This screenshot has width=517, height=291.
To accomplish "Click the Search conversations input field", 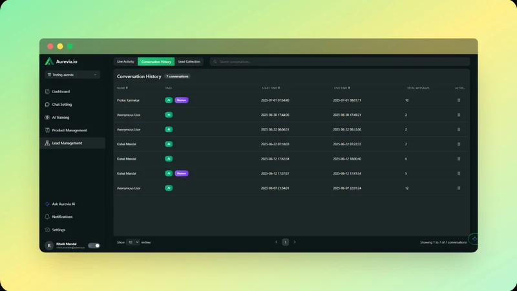I will [340, 61].
